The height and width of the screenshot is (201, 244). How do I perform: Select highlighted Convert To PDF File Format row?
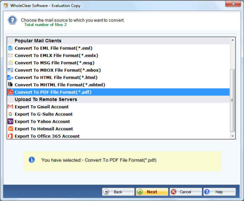click(x=118, y=92)
